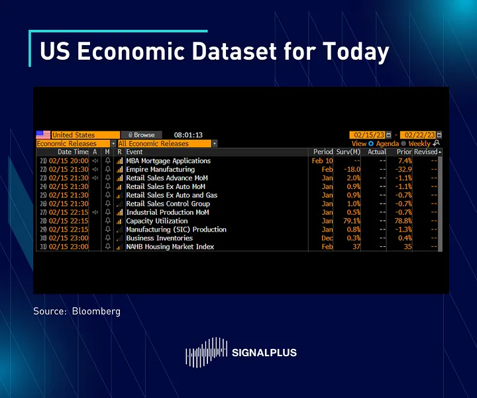Viewport: 477px width, 398px height.
Task: Set bell alert for Manufacturing (SIC) Production
Action: (x=108, y=229)
